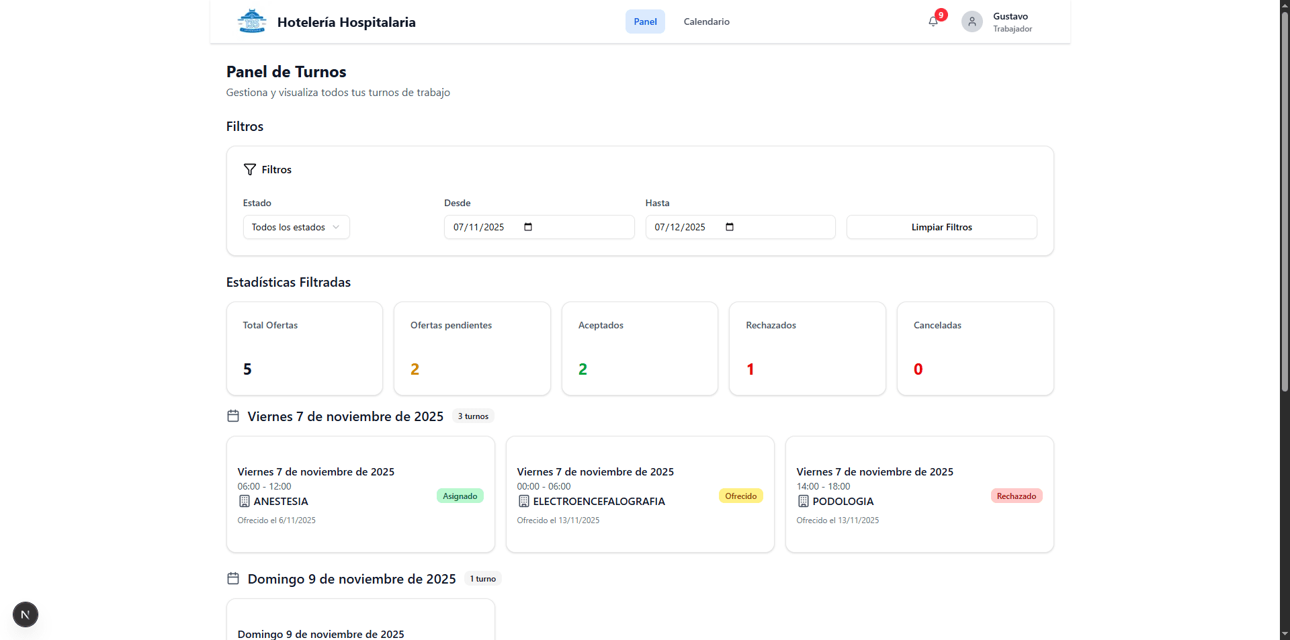
Task: Open the Estado dropdown showing Todos los estados
Action: point(296,227)
